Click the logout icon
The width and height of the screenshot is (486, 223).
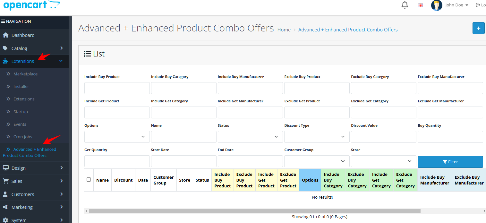click(x=478, y=5)
